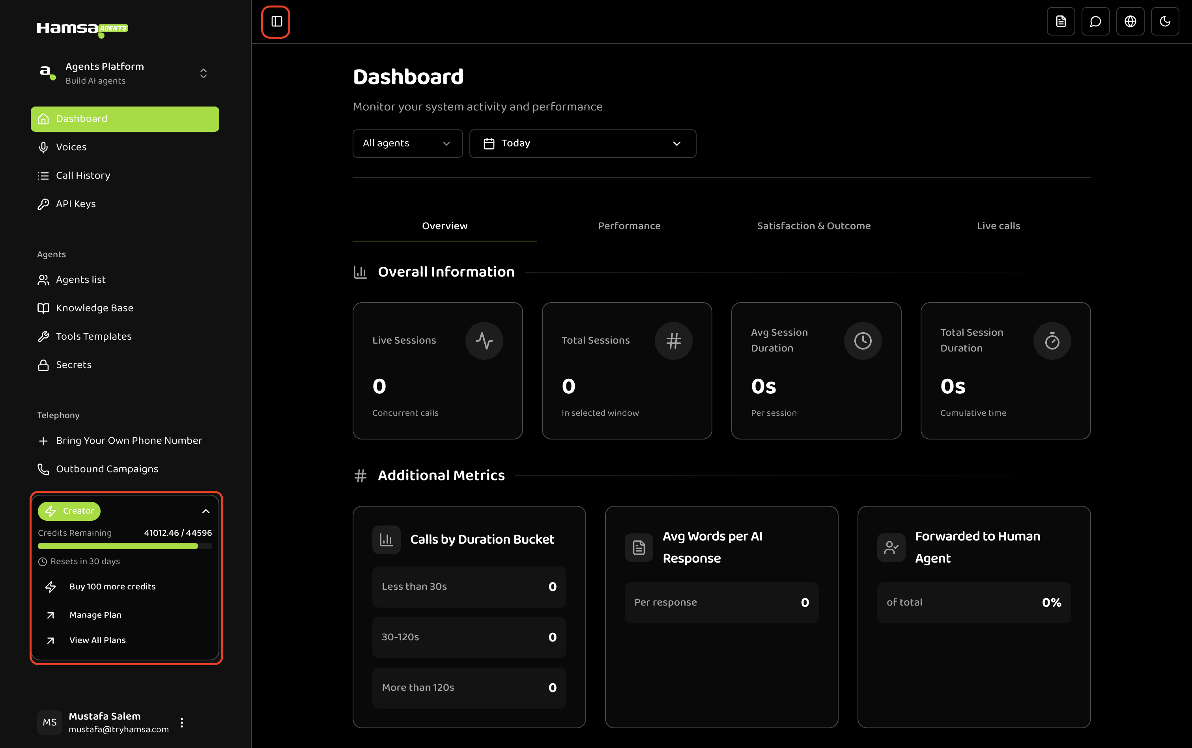Open the All agents dropdown
This screenshot has width=1192, height=748.
[407, 144]
